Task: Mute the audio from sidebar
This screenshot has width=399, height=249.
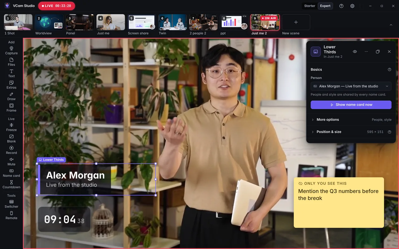Action: pyautogui.click(x=11, y=162)
